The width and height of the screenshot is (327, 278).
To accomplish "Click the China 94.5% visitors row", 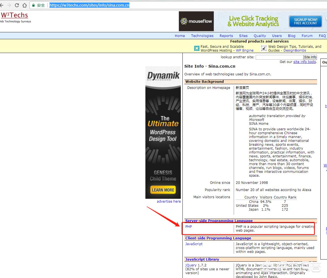I will [x=266, y=202].
